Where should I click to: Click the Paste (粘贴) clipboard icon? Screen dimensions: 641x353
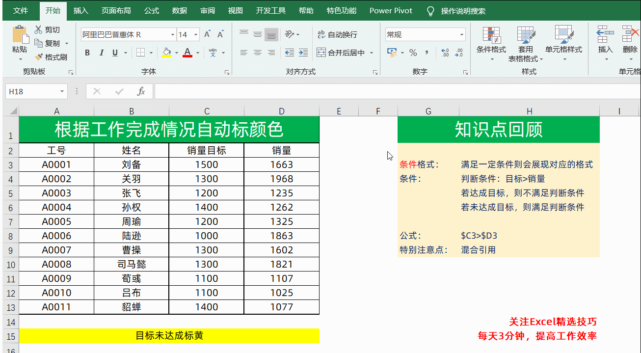[20, 34]
